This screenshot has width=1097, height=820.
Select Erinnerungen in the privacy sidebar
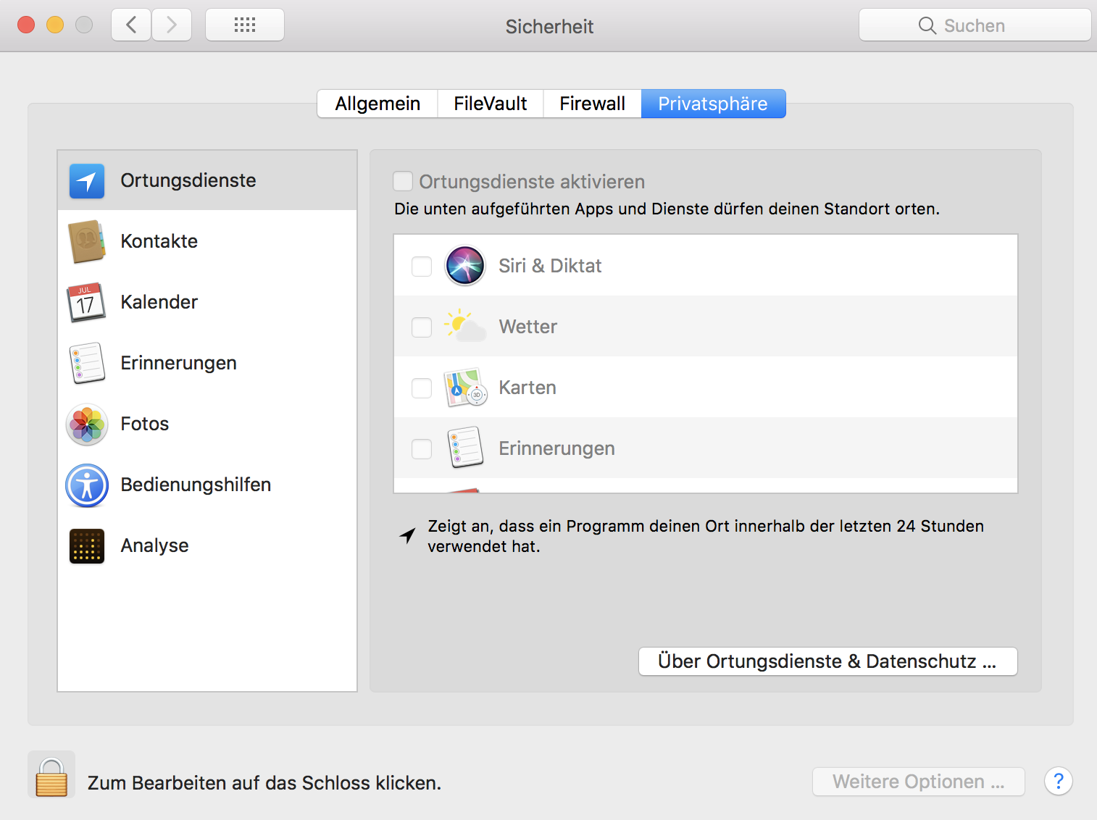pos(207,363)
